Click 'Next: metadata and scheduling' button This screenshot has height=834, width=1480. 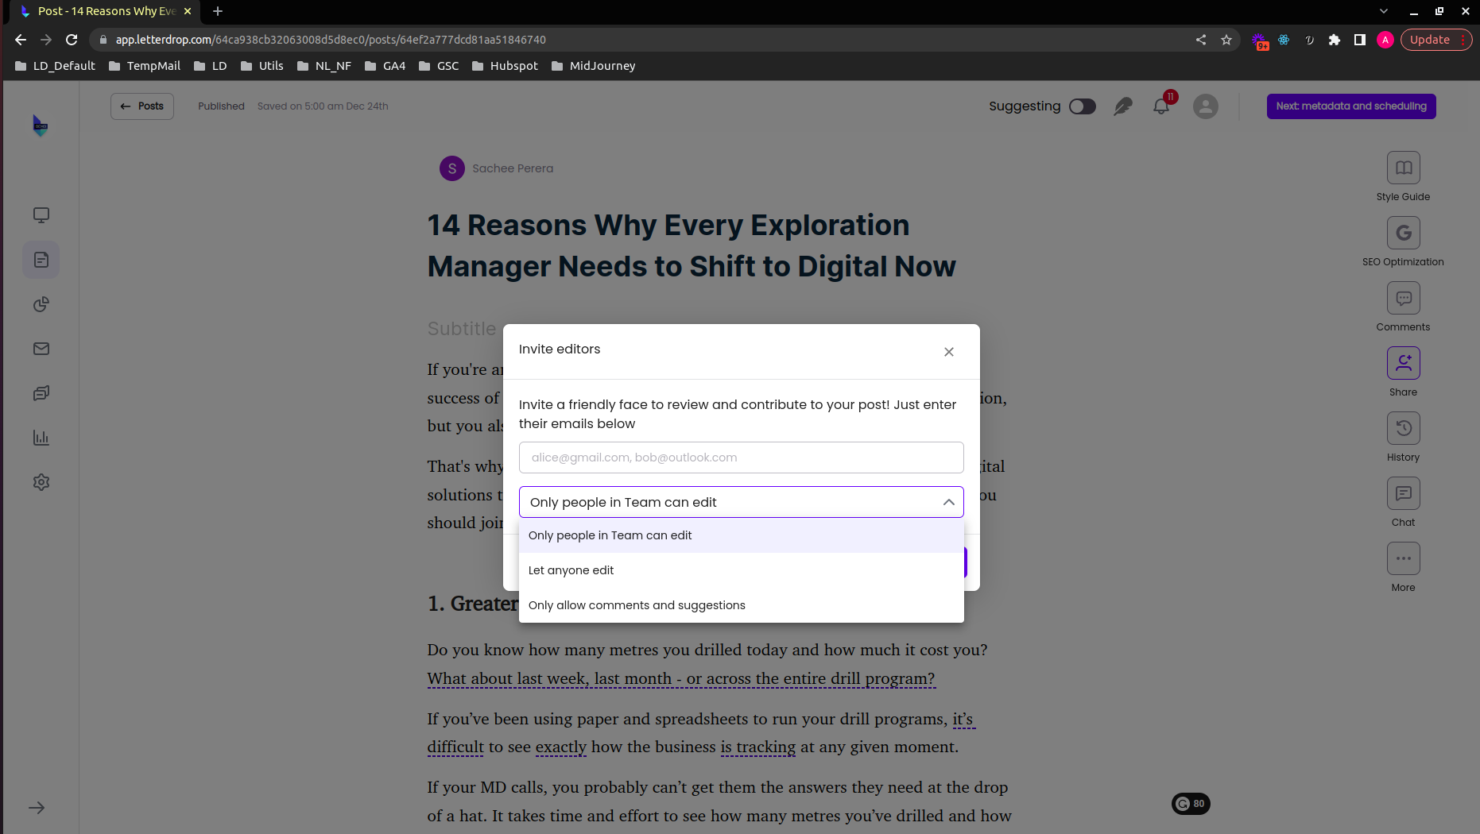point(1351,106)
